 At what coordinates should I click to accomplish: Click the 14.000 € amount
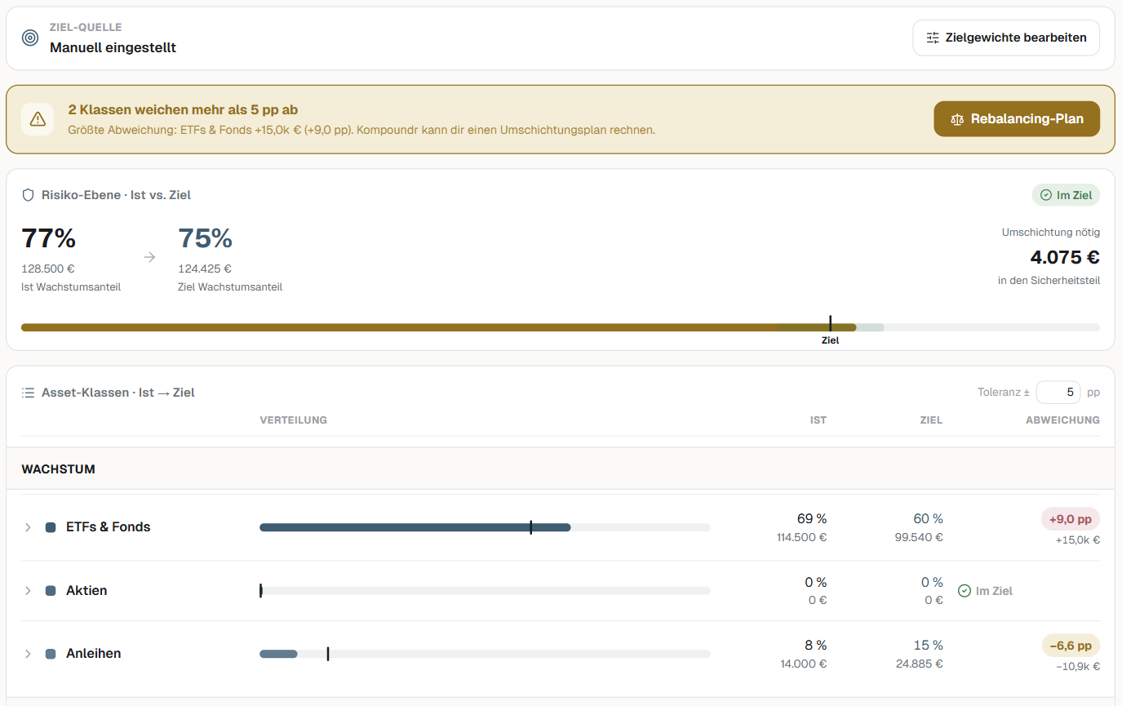[803, 664]
